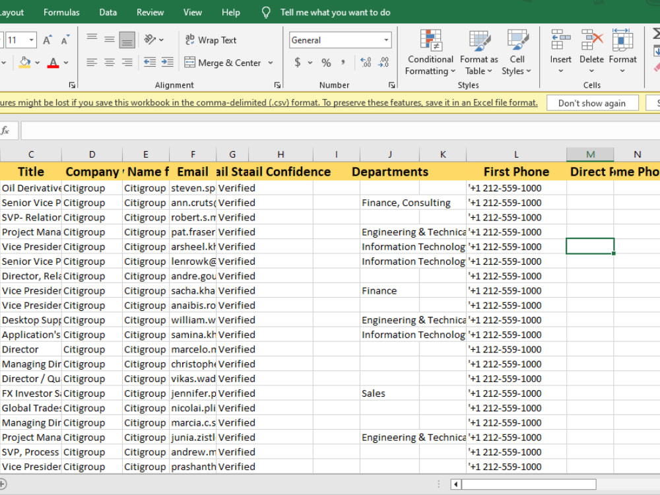Image resolution: width=660 pixels, height=495 pixels.
Task: Click the Delete cells icon
Action: [592, 40]
